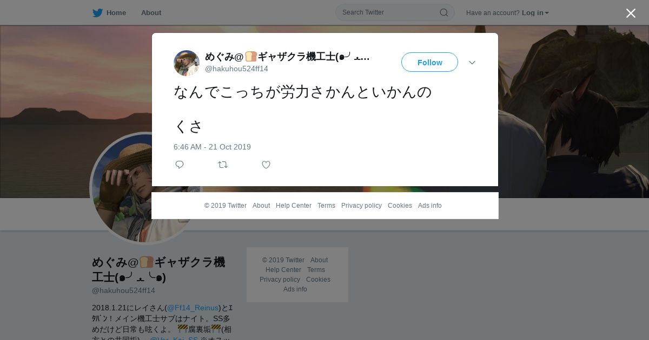Follow the user @hakuhou524ff14
Image resolution: width=649 pixels, height=340 pixels.
tap(429, 62)
